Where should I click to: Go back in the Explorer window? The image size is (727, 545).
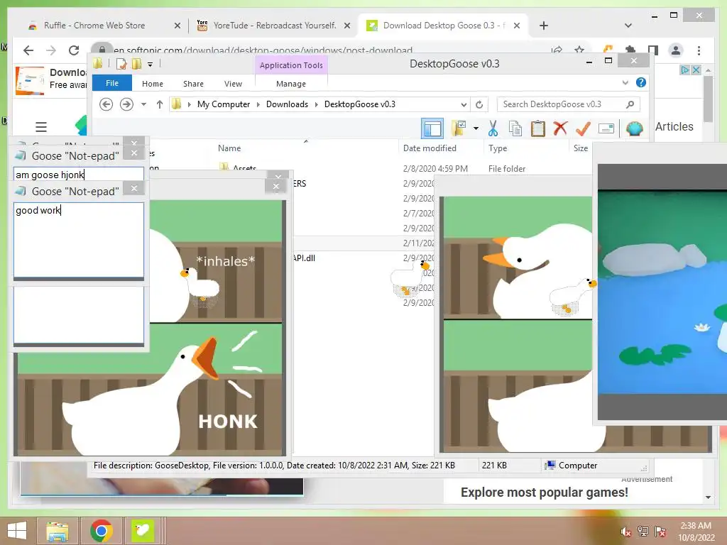(106, 104)
